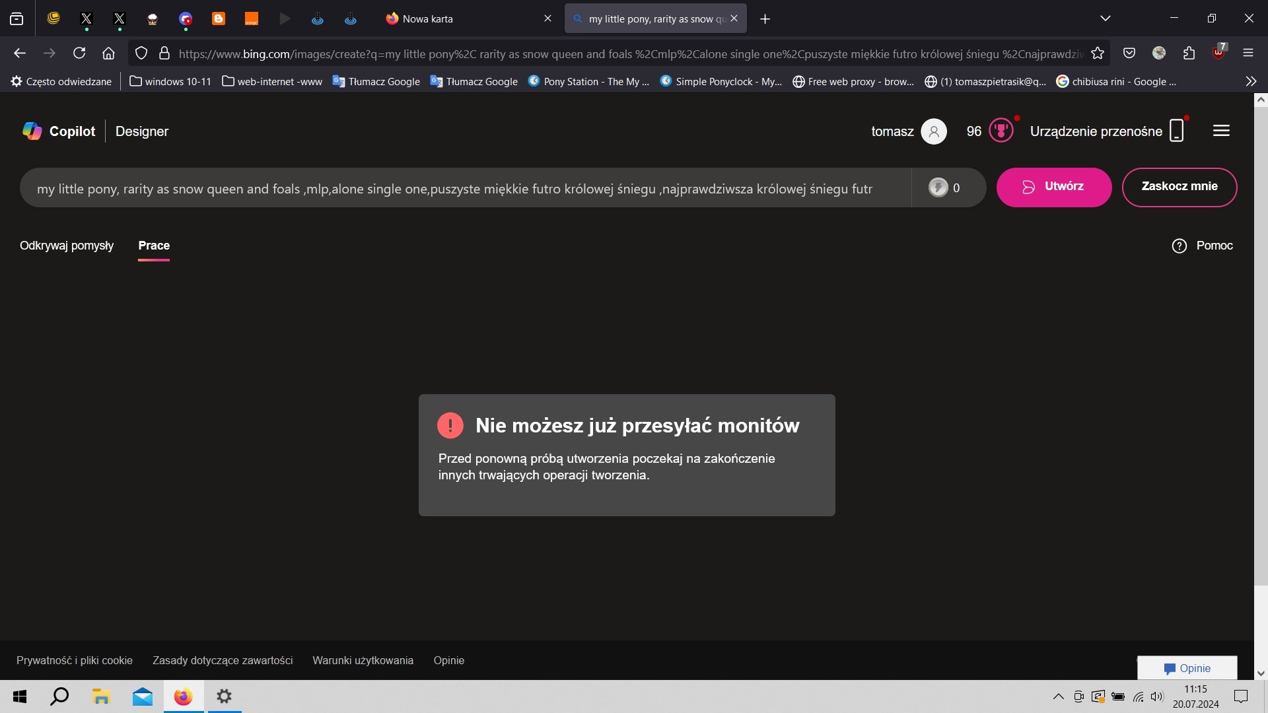Open Zasady dotyczące zawartości link

click(x=223, y=660)
